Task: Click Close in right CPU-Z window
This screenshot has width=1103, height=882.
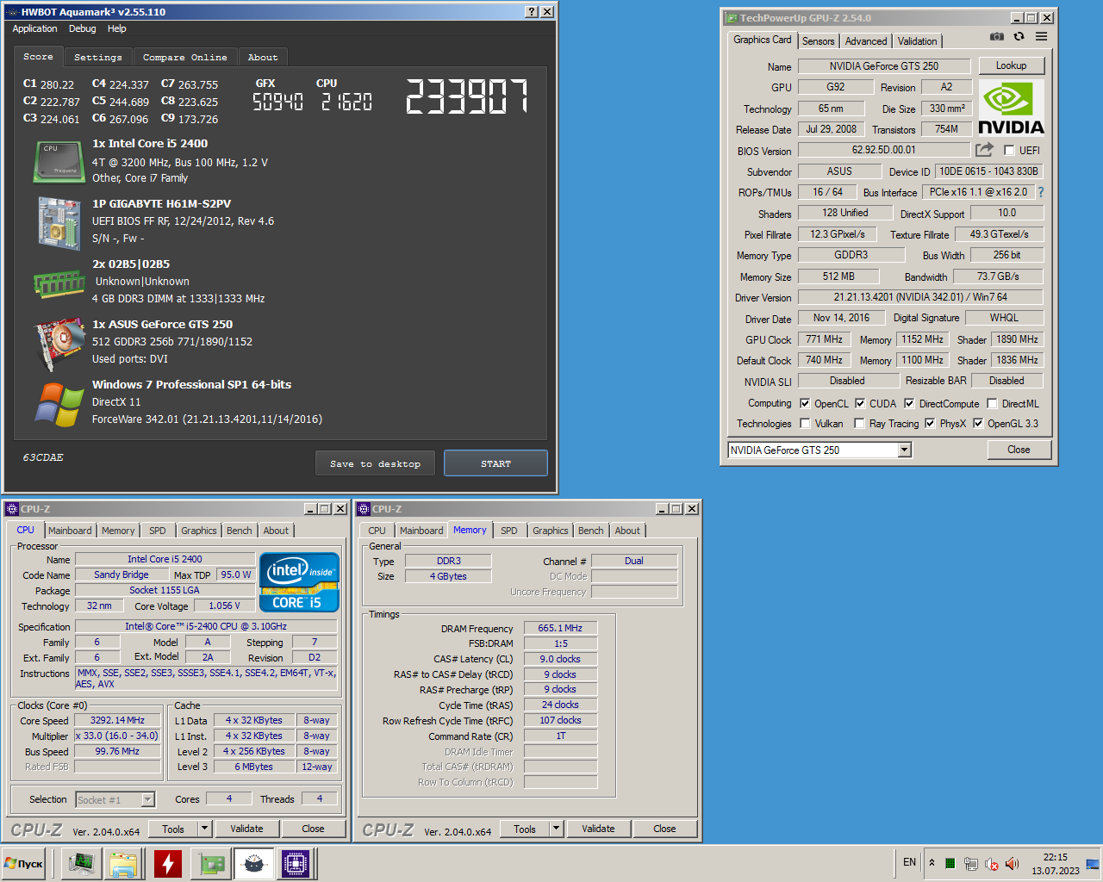Action: coord(664,829)
